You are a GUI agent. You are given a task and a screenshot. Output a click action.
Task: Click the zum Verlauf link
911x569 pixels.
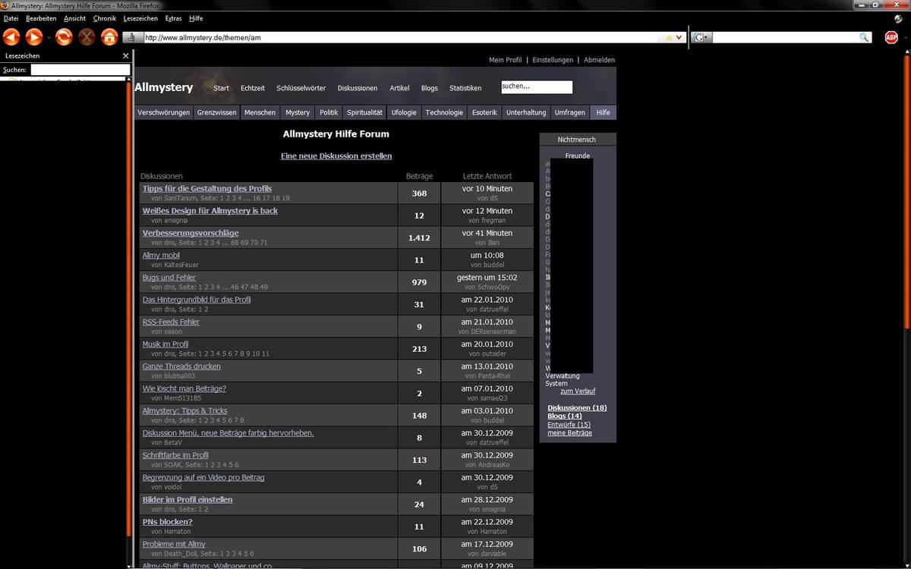click(x=578, y=391)
